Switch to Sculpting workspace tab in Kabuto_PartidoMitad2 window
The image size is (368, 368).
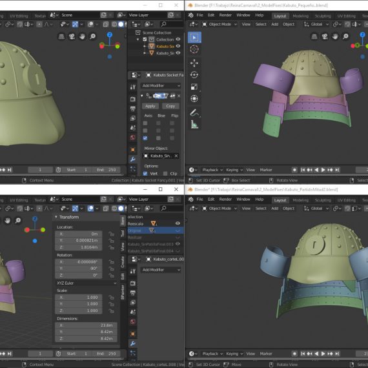[x=323, y=200]
